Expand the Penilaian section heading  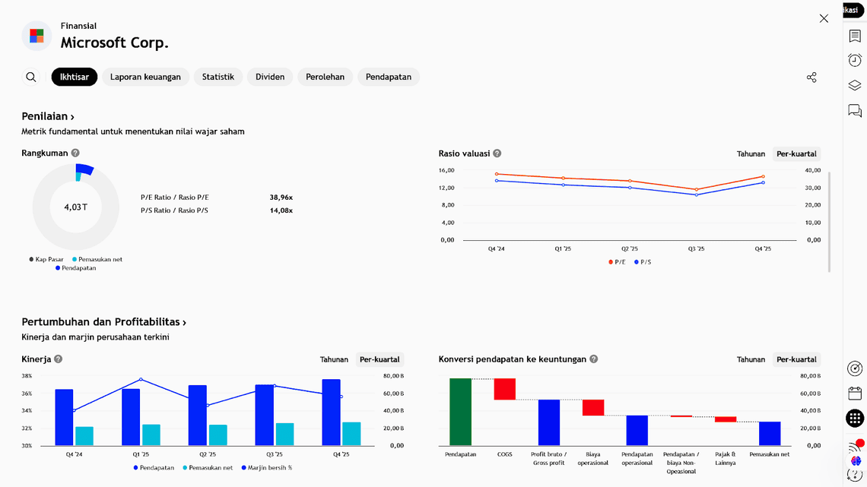tap(48, 116)
